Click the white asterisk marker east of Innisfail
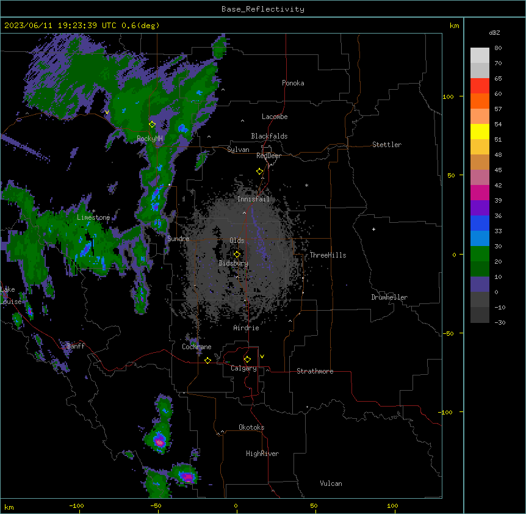 point(306,185)
